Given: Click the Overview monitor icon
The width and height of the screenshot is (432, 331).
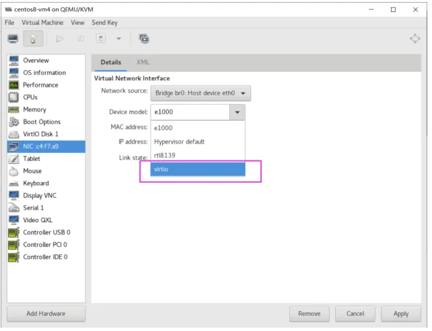Looking at the screenshot, I should [x=13, y=60].
